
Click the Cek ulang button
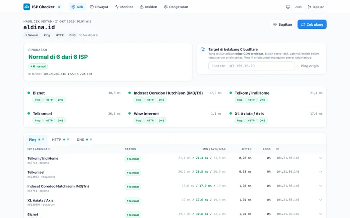tap(312, 24)
